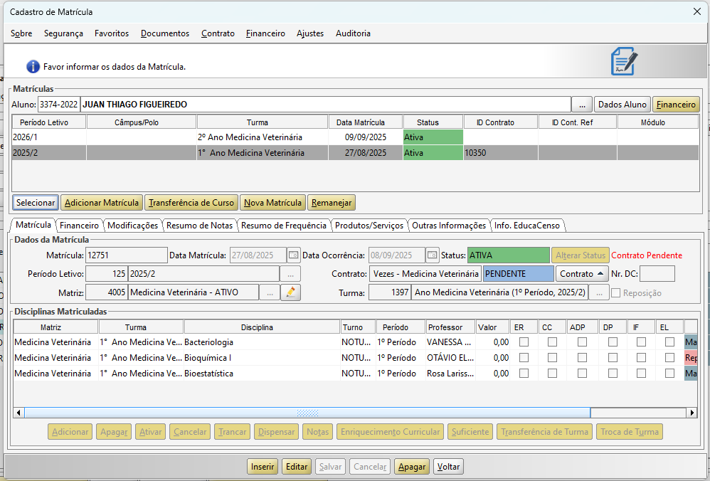The width and height of the screenshot is (710, 481).
Task: Open Turma lookup ellipsis button
Action: click(x=599, y=292)
